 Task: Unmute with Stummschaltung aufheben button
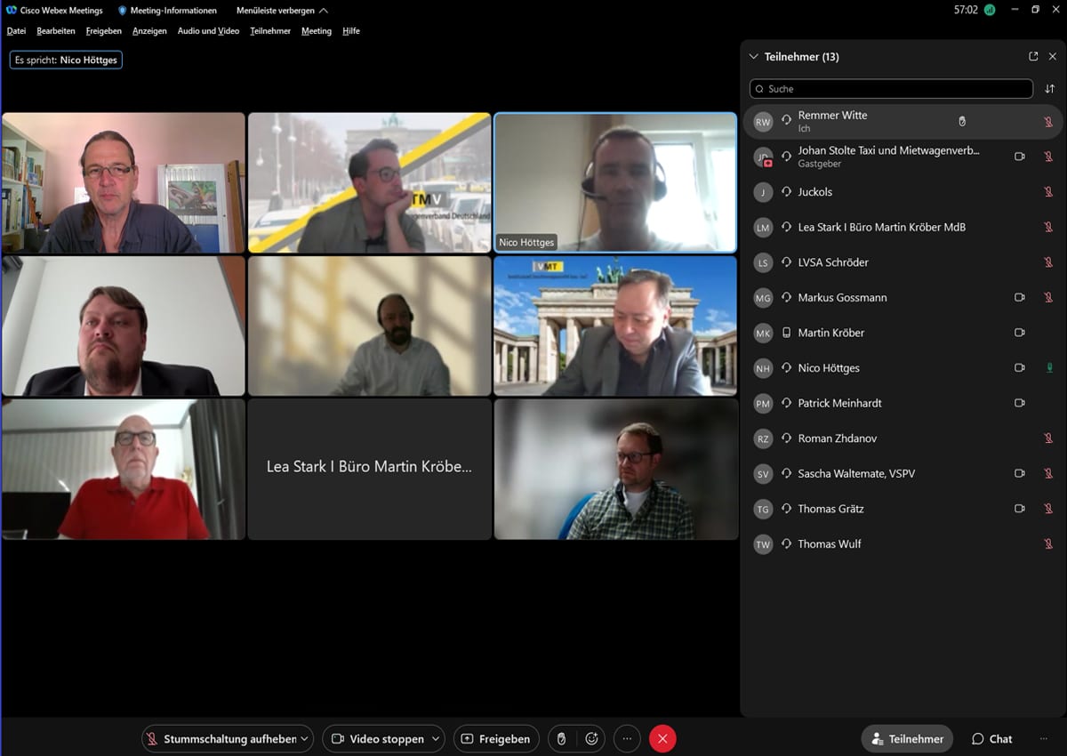[x=221, y=738]
